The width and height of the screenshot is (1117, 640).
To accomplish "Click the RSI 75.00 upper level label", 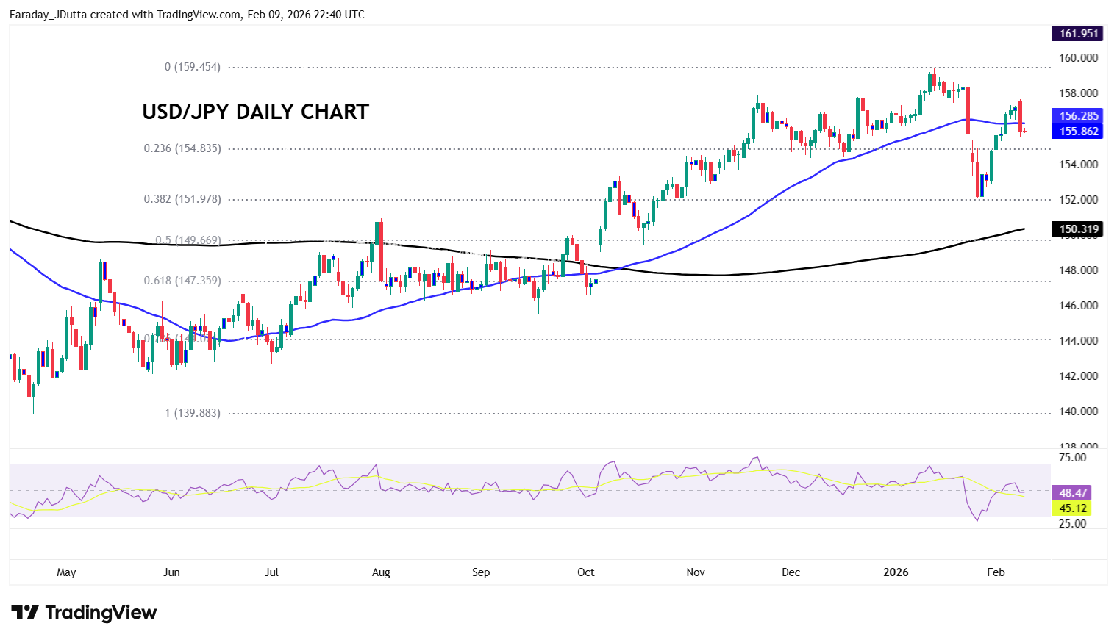I will tap(1071, 458).
